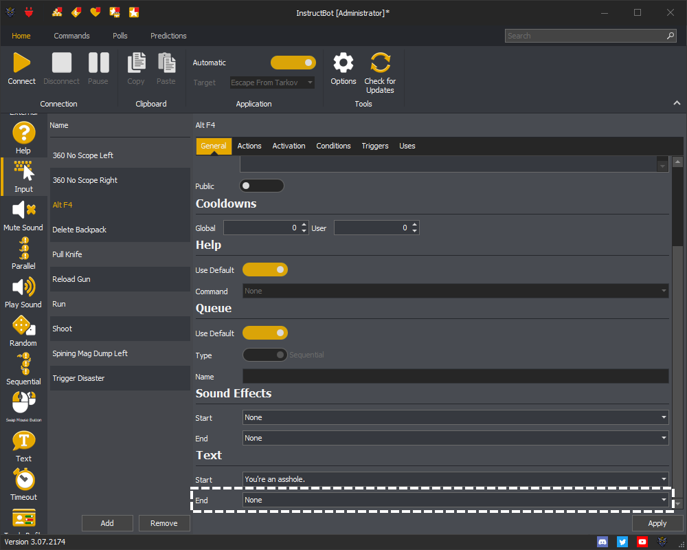687x550 pixels.
Task: Select the Spining Mag Dump Left command
Action: [x=120, y=353]
